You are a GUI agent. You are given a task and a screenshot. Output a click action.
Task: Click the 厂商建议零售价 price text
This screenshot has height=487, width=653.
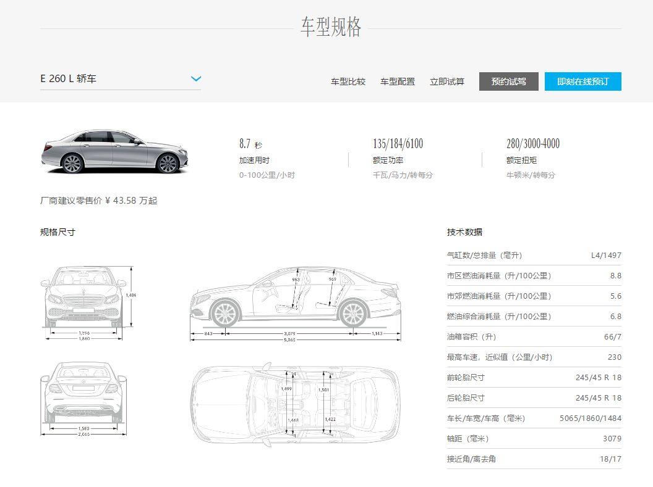point(98,201)
